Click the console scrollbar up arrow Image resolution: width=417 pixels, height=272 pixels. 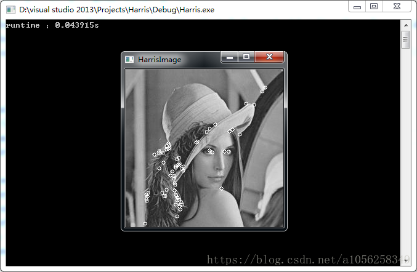406,25
